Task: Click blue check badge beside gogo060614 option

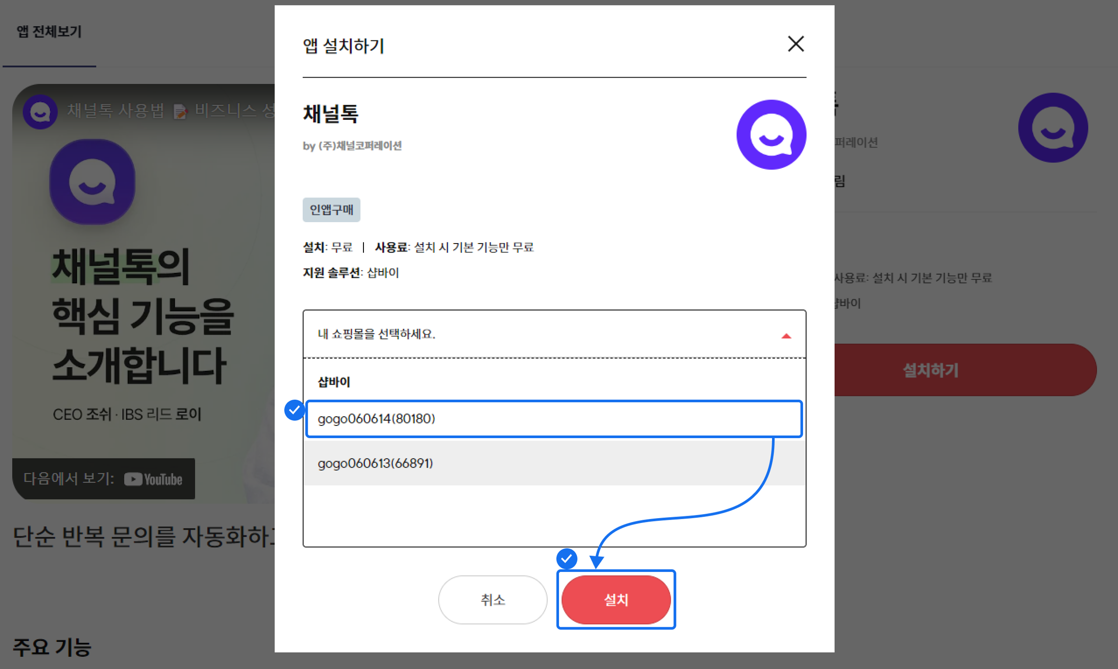Action: tap(294, 410)
